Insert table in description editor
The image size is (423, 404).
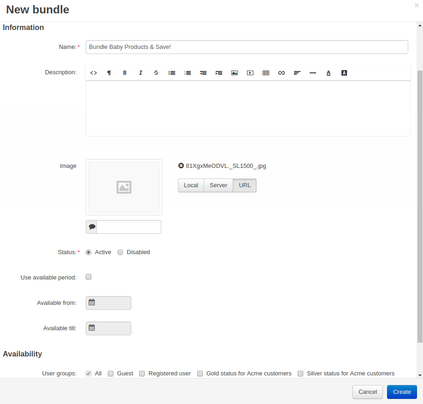coord(266,73)
